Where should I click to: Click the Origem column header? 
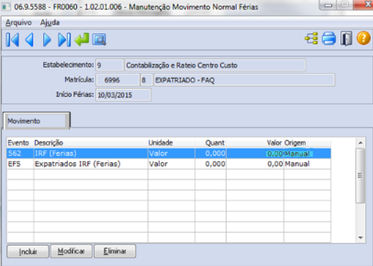pos(307,142)
